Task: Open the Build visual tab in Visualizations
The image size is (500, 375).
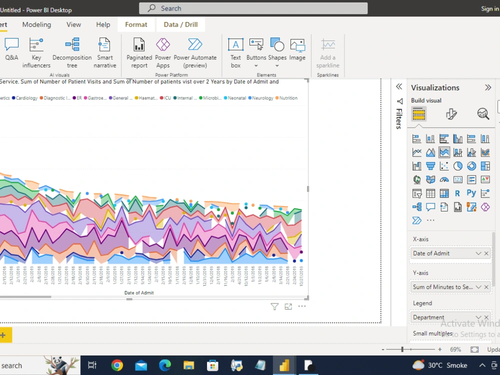Action: pos(418,114)
